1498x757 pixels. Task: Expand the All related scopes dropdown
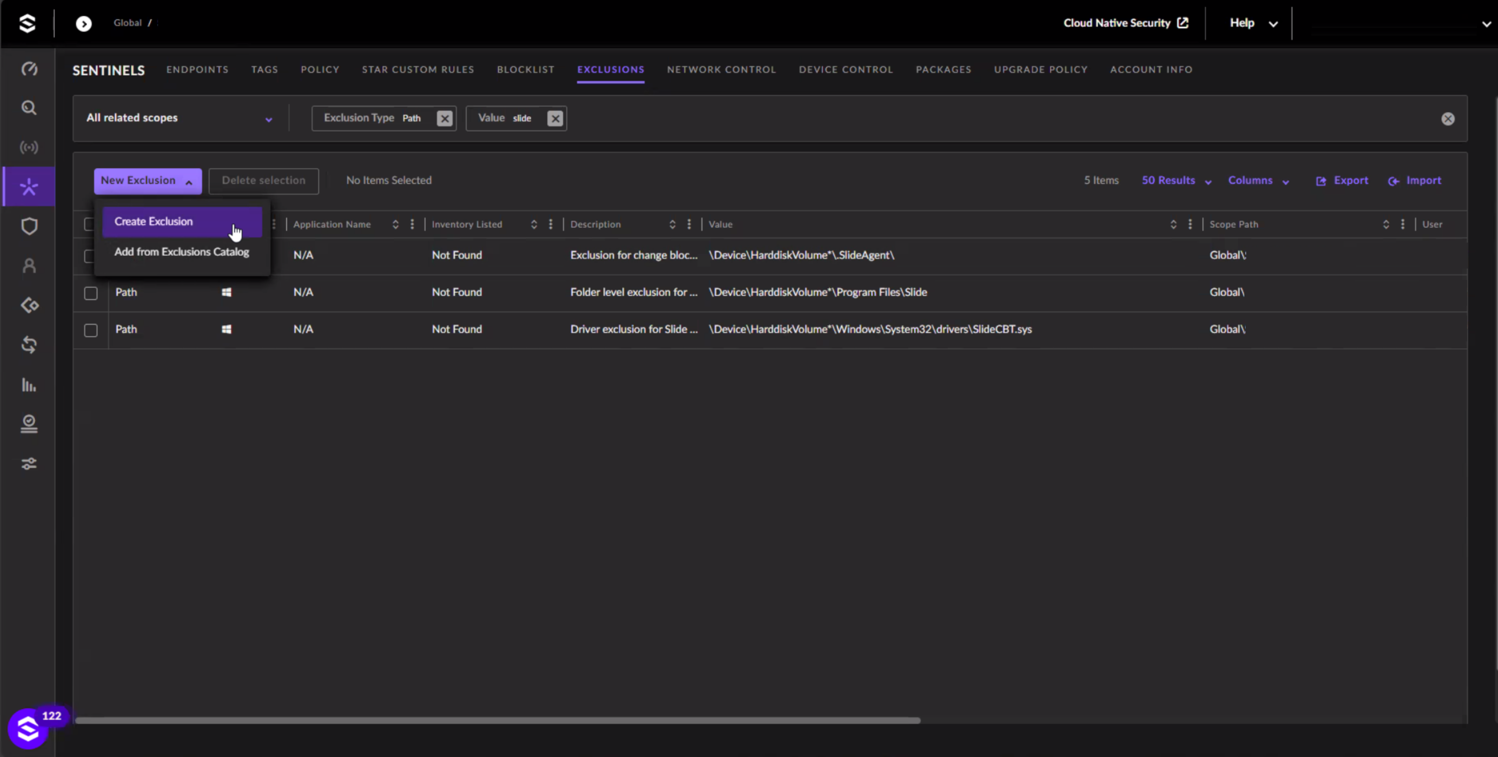coord(180,118)
